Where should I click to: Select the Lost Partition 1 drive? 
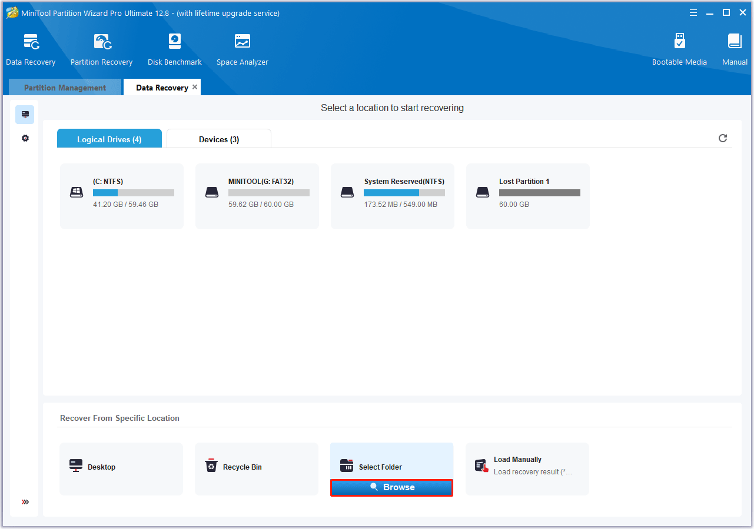(527, 196)
